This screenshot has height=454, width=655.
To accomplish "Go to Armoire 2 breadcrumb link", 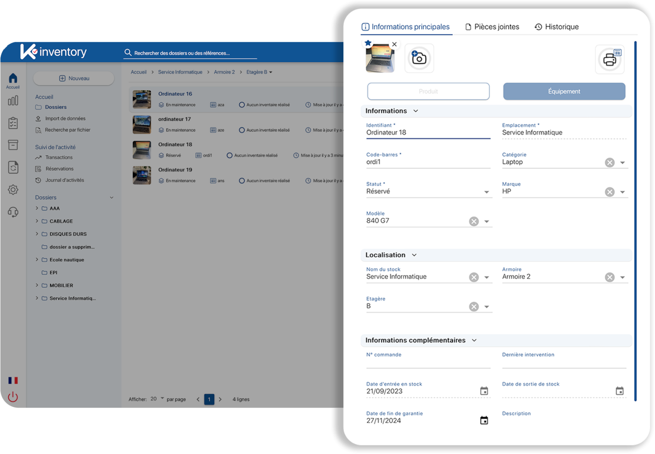I will pos(224,72).
